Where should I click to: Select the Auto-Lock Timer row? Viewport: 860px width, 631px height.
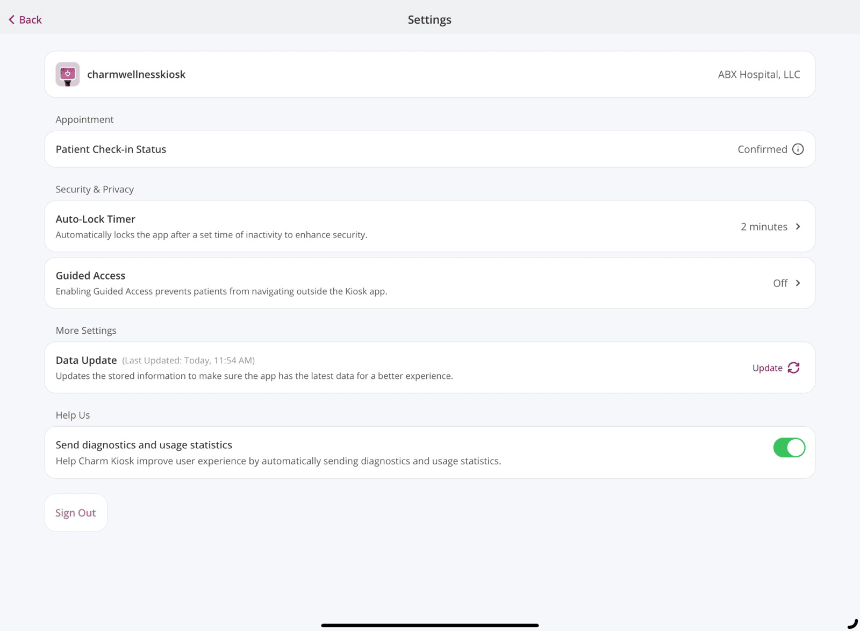(x=376, y=226)
